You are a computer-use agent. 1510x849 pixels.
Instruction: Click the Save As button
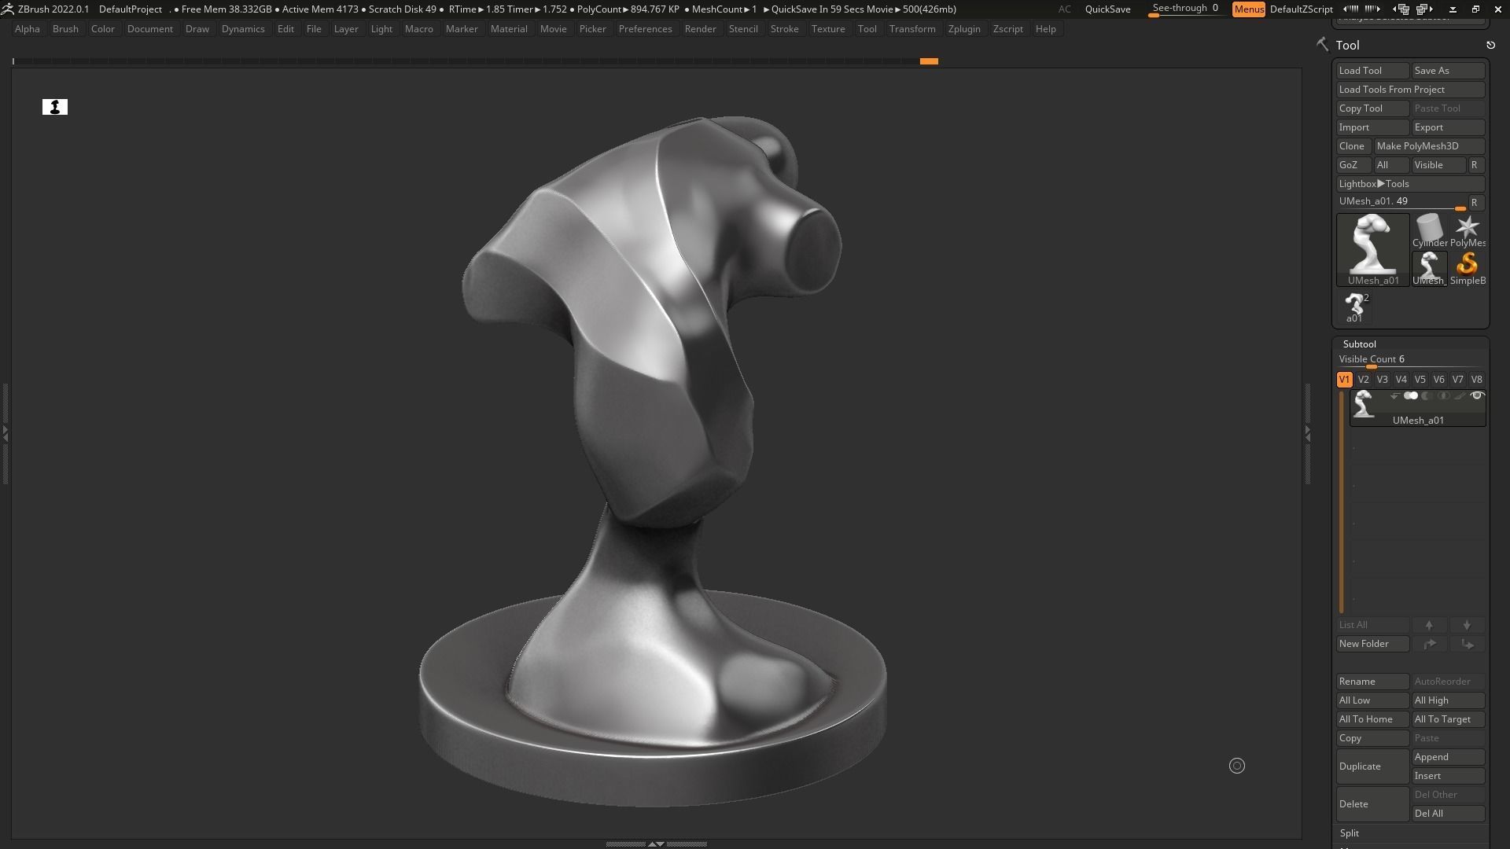(1449, 71)
